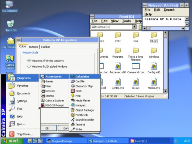Image resolution: width=192 pixels, height=144 pixels.
Task: Click Notepad horizontal scroll right arrow
Action: pyautogui.click(x=183, y=28)
